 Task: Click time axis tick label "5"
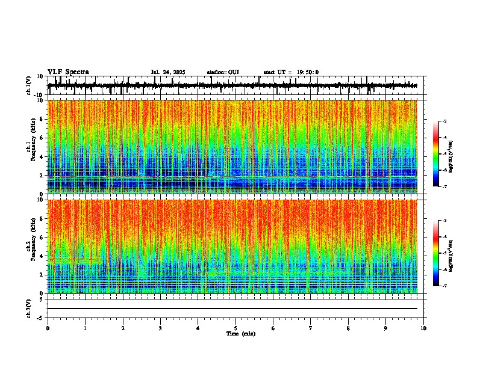click(235, 328)
